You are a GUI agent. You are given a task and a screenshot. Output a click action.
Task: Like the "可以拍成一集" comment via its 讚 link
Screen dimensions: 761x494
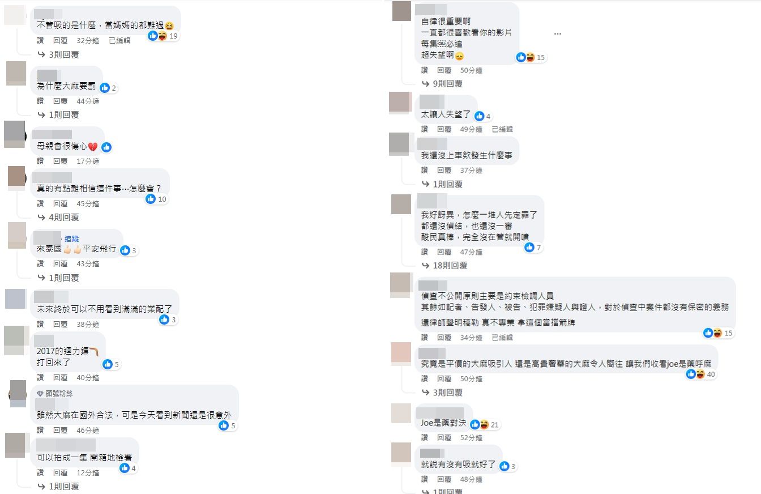[40, 472]
